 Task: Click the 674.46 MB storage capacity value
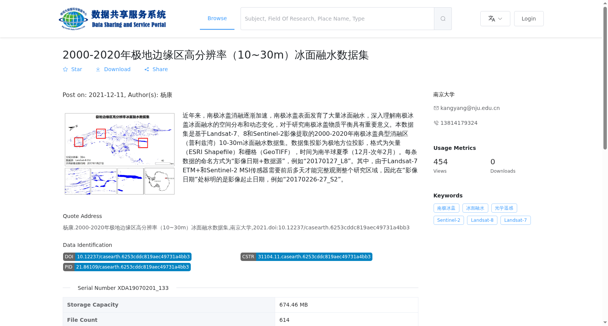[294, 305]
